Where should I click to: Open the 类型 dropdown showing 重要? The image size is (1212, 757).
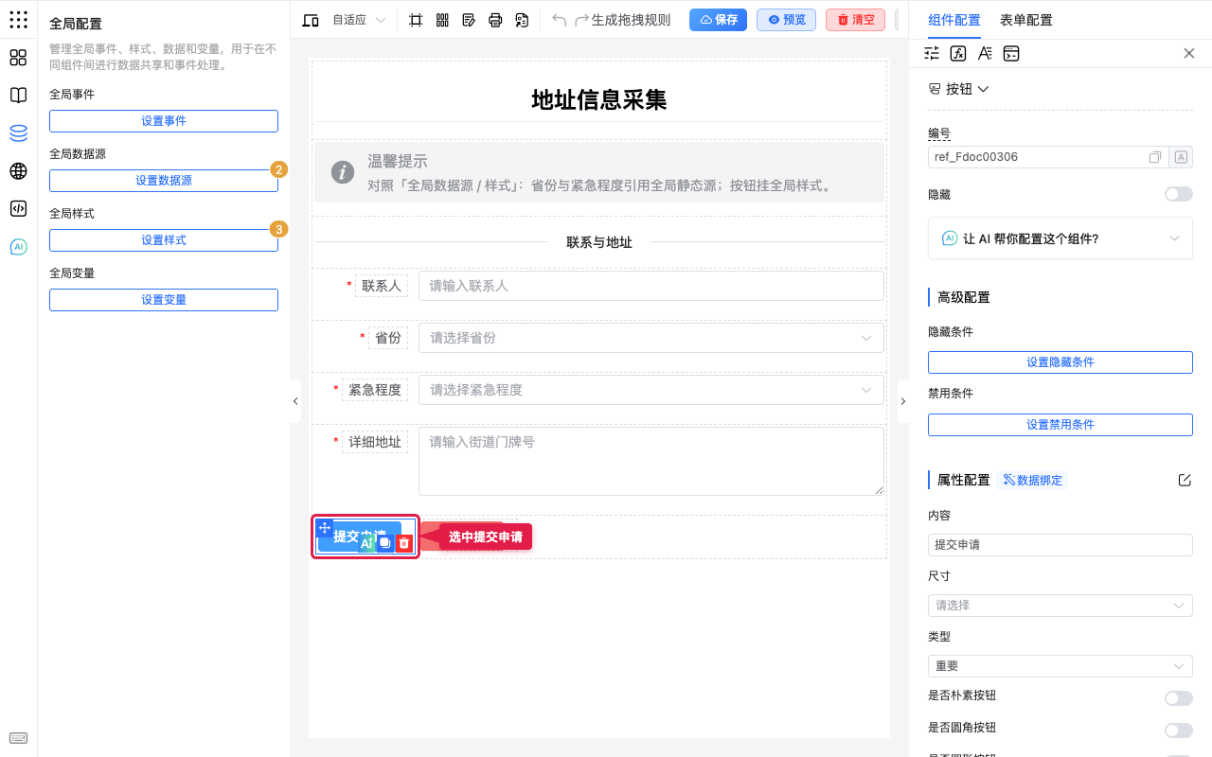pos(1060,666)
